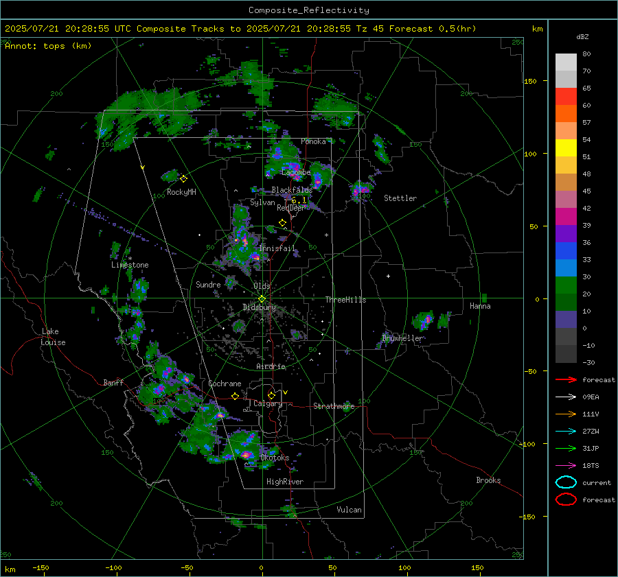The height and width of the screenshot is (577, 618).
Task: Click the Banff town label
Action: pyautogui.click(x=113, y=383)
